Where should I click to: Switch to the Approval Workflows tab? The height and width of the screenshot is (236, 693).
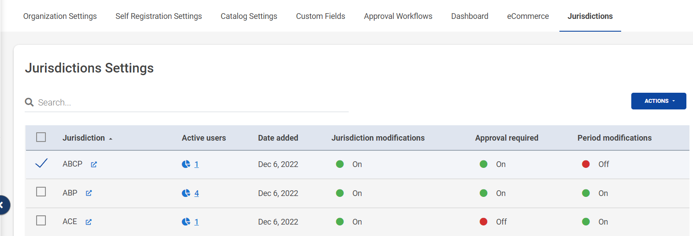coord(398,16)
